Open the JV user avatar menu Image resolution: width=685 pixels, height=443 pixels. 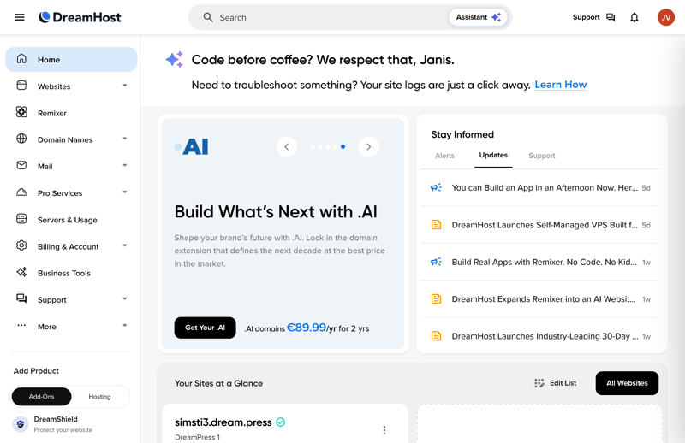click(x=666, y=17)
